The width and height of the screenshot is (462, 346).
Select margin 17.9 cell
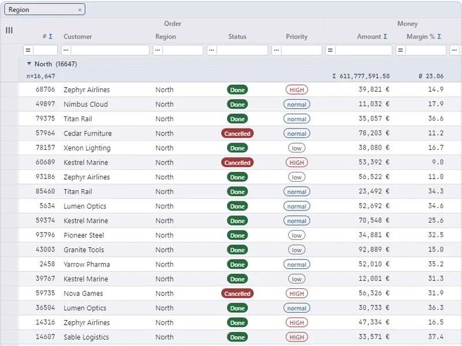click(x=436, y=104)
